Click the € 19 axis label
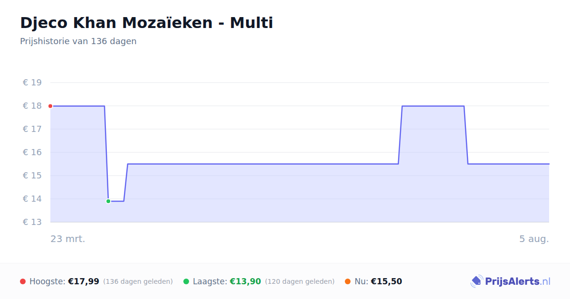The image size is (570, 299). pyautogui.click(x=32, y=83)
